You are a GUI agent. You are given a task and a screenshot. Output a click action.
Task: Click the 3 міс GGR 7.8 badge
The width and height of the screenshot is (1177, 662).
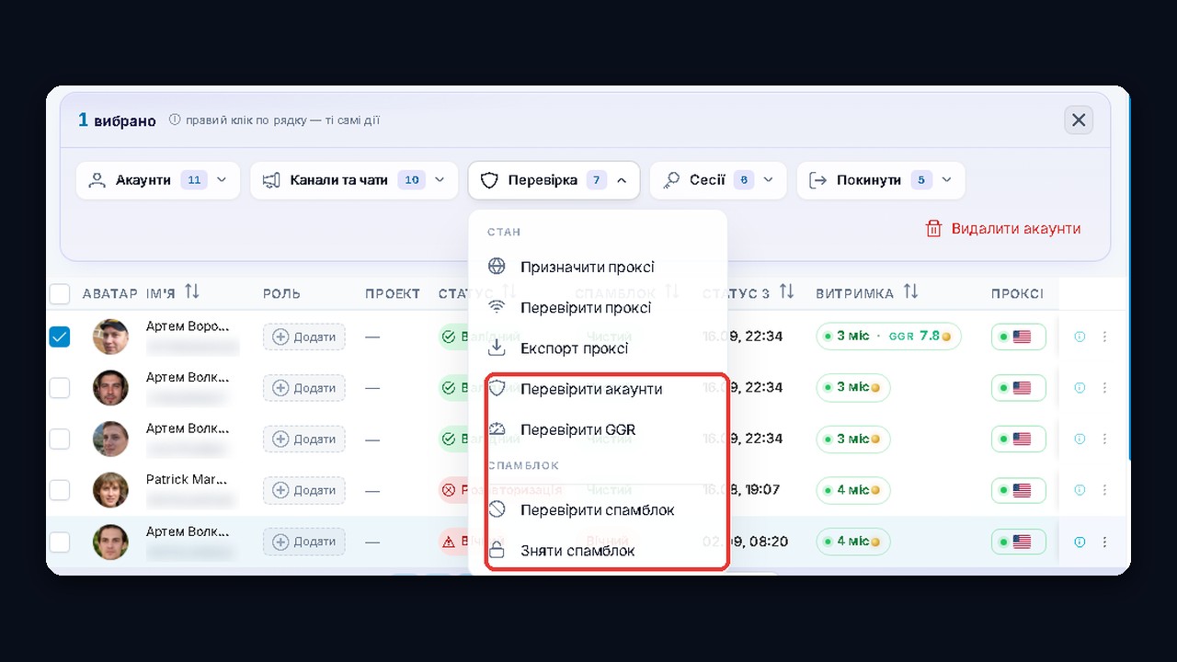tap(888, 337)
